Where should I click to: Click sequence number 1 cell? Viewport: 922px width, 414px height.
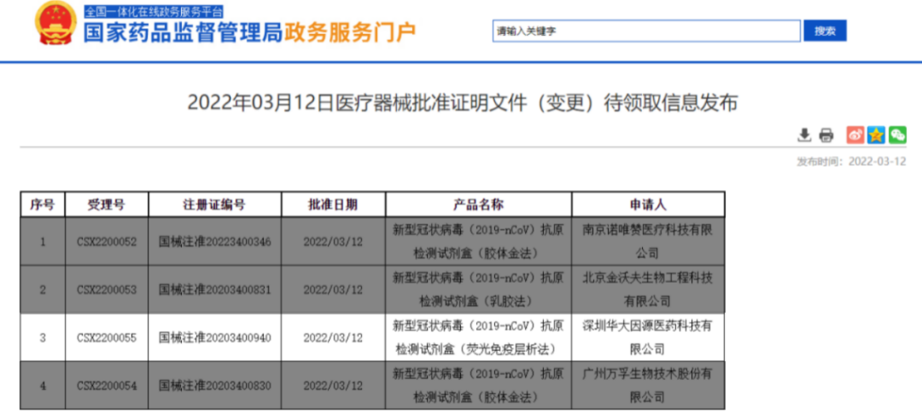(x=43, y=242)
